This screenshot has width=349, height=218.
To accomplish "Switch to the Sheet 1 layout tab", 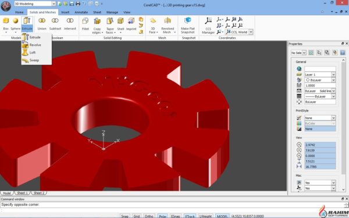I will tap(22, 193).
